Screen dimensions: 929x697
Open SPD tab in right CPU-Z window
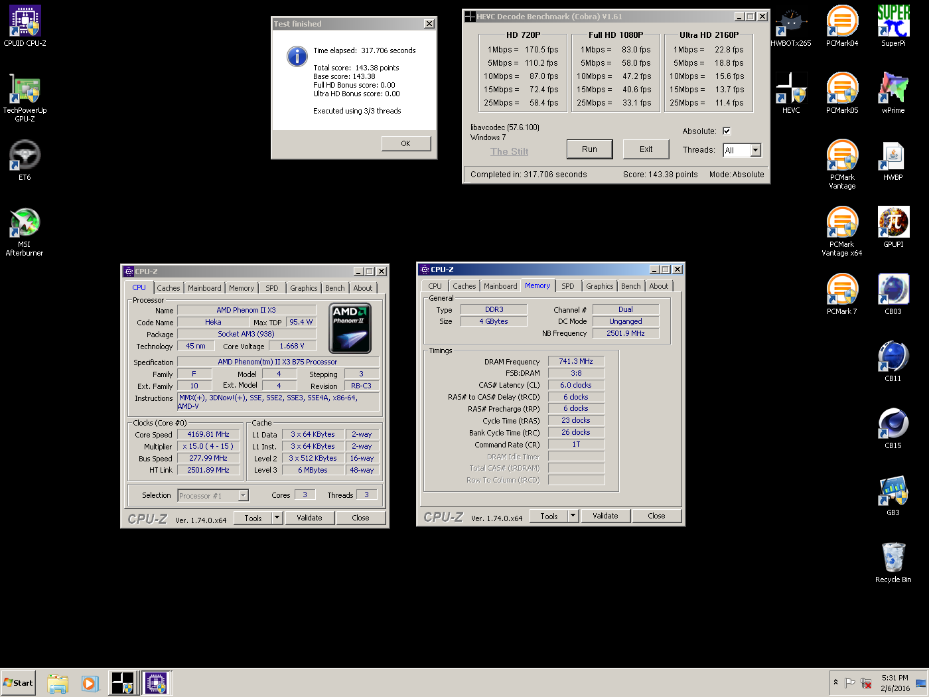click(x=568, y=286)
